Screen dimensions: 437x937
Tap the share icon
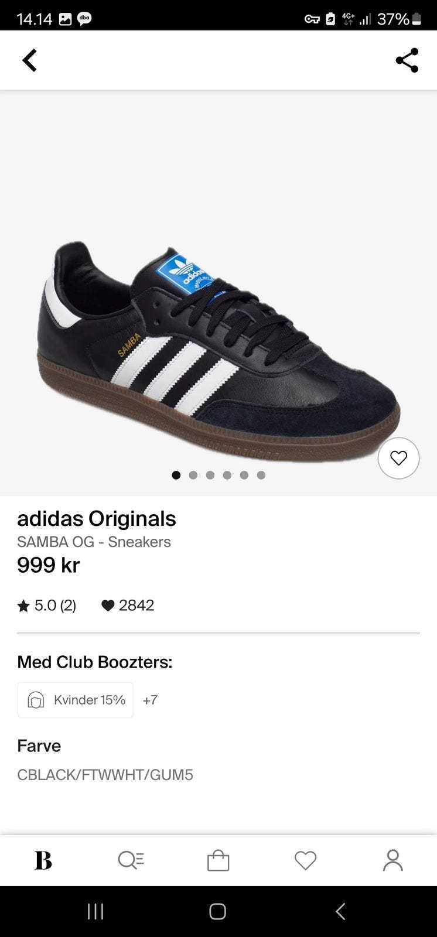click(407, 60)
